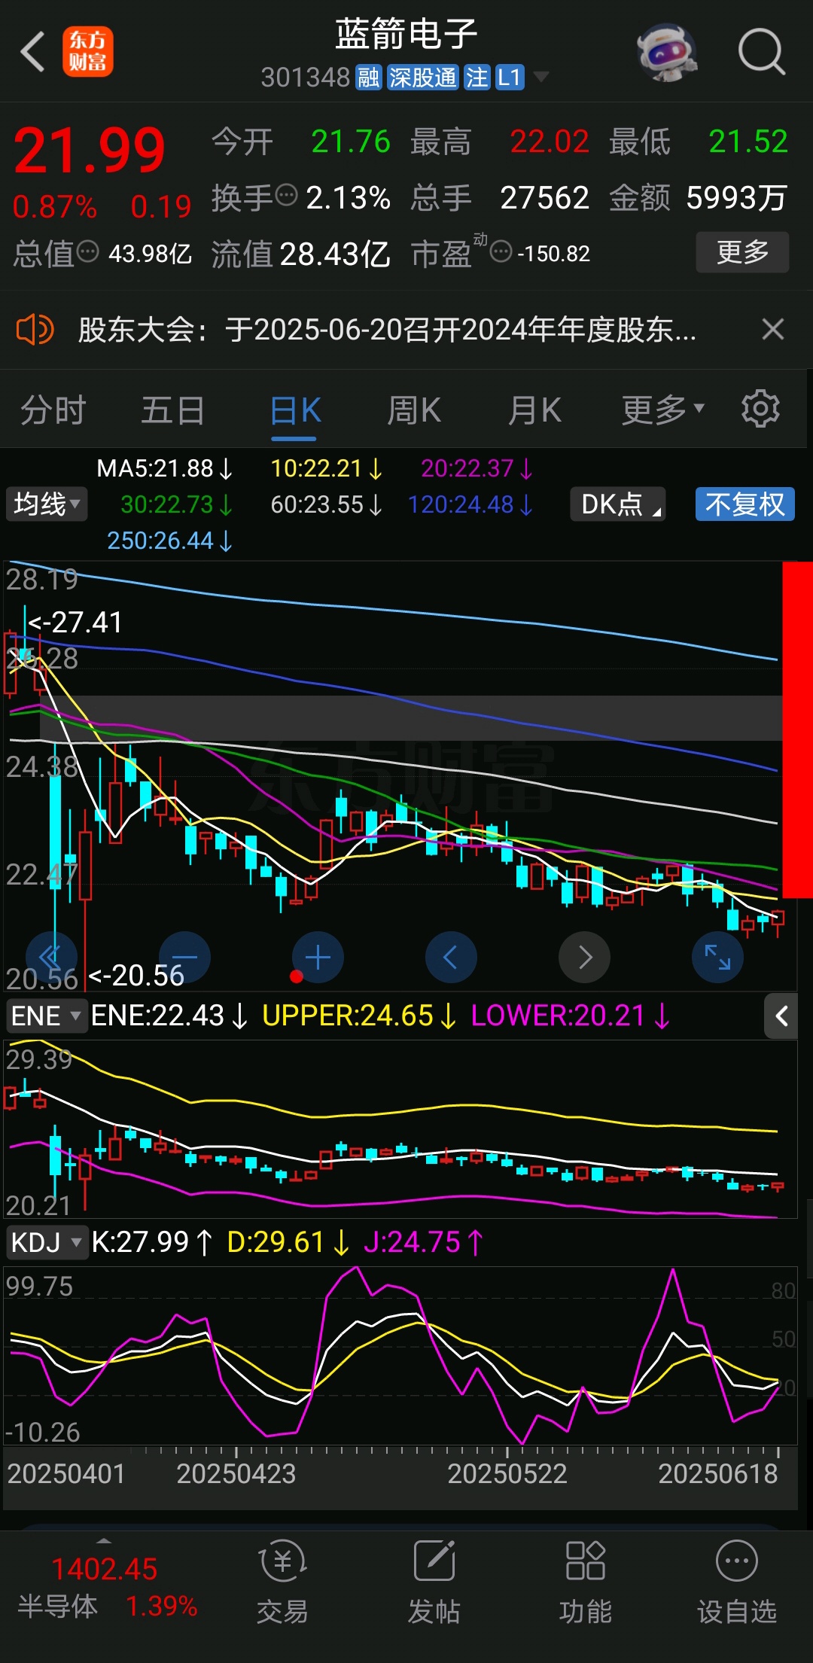
Task: Tap MA5:21.88 moving average value
Action: click(x=164, y=469)
